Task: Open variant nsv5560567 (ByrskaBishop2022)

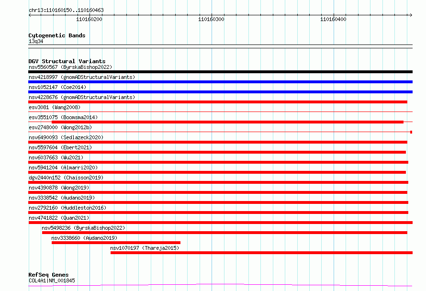Action: (70, 67)
